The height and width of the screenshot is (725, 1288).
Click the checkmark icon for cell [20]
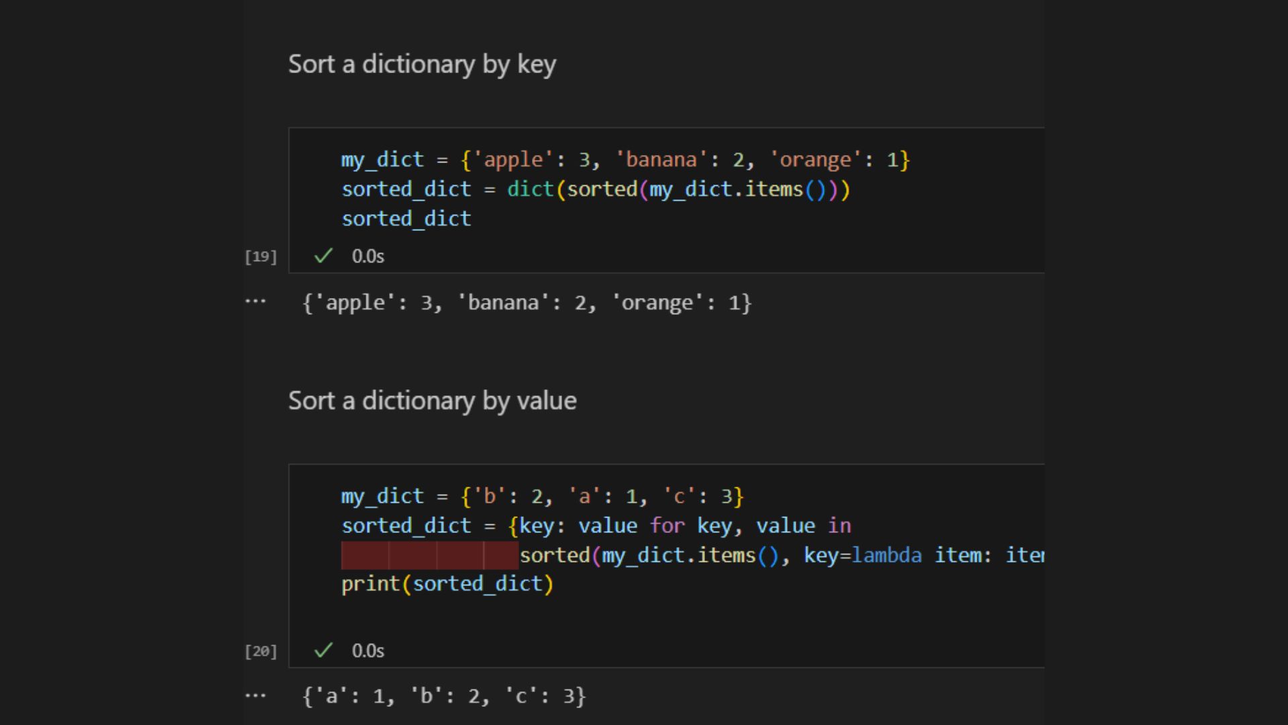[323, 650]
